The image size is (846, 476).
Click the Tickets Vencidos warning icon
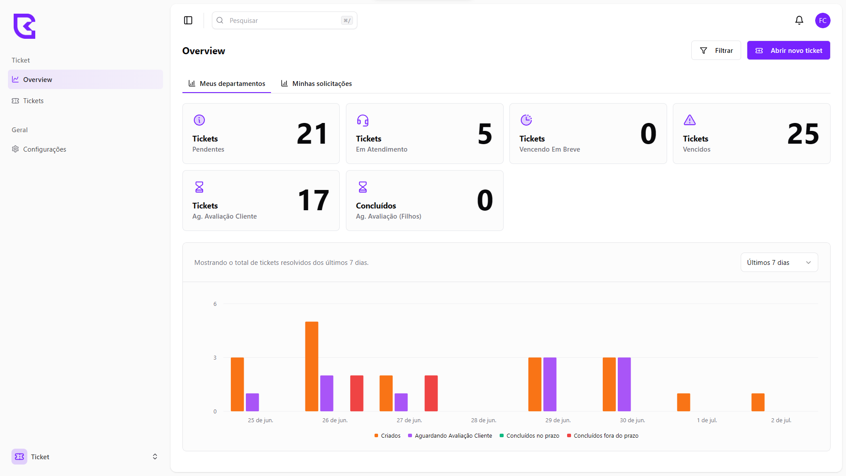[690, 120]
